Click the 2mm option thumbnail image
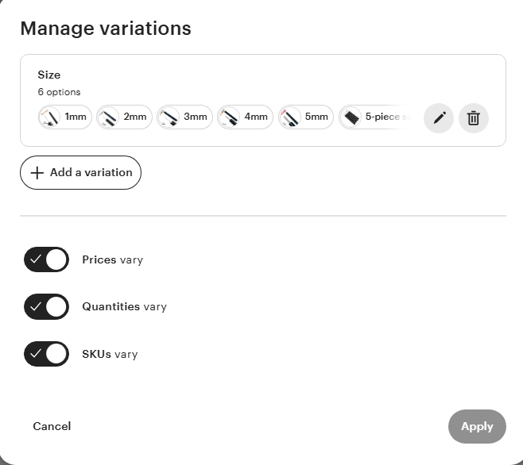The width and height of the screenshot is (523, 465). click(108, 117)
